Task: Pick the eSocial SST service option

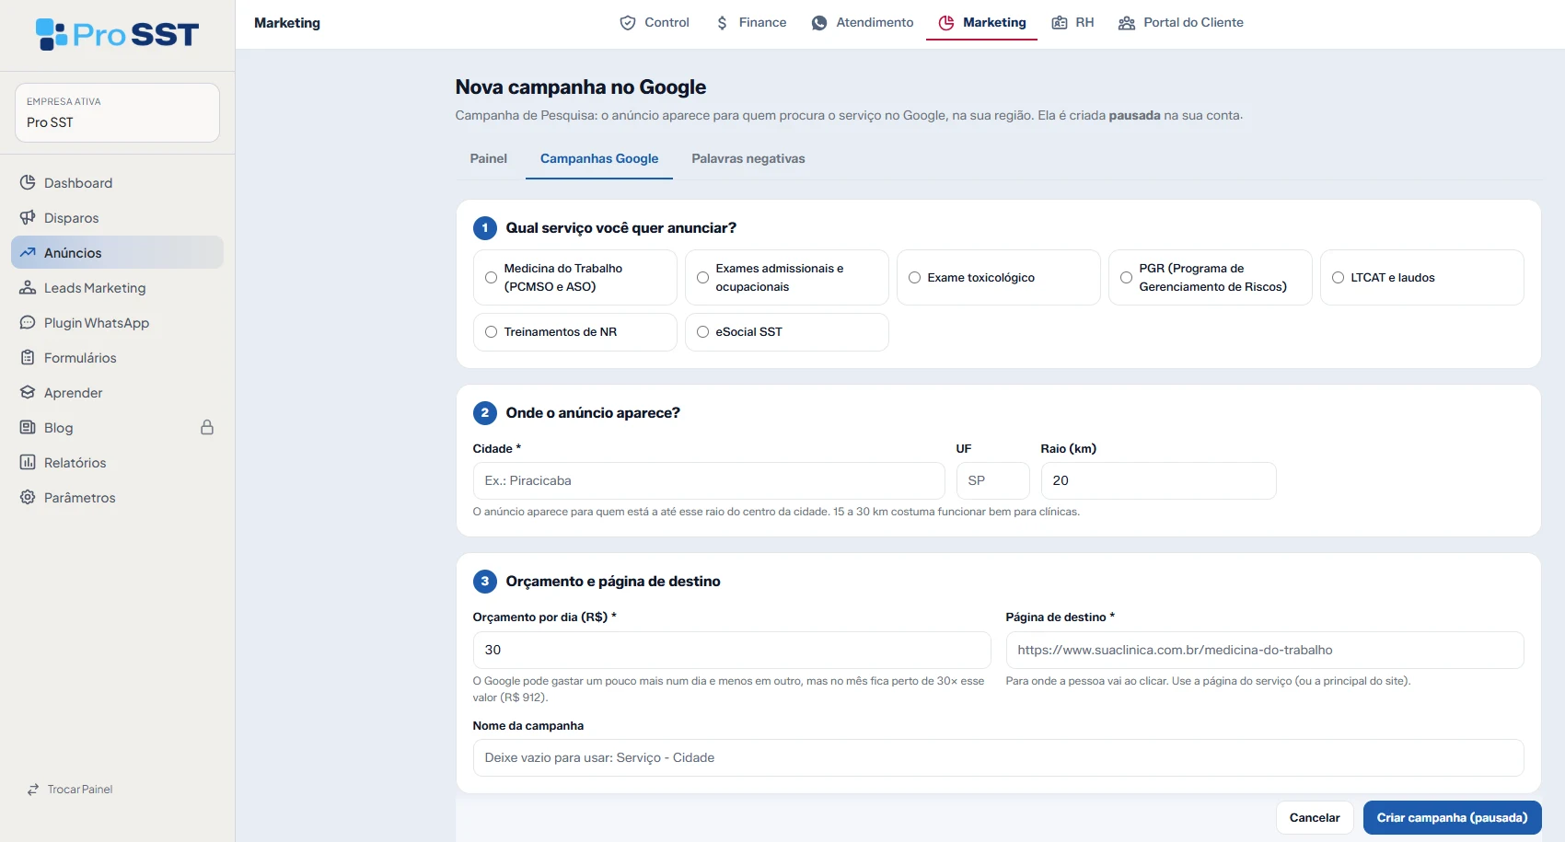Action: 786,332
